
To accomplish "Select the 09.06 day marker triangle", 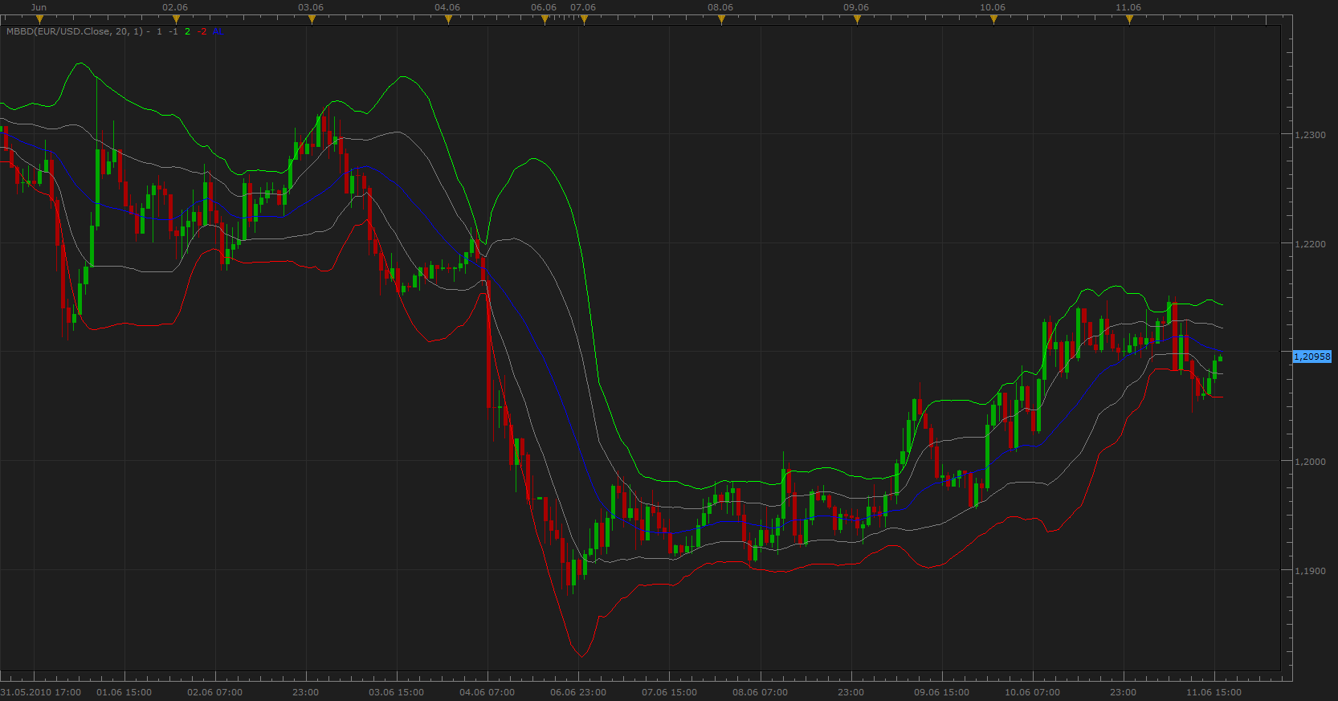I will [857, 19].
